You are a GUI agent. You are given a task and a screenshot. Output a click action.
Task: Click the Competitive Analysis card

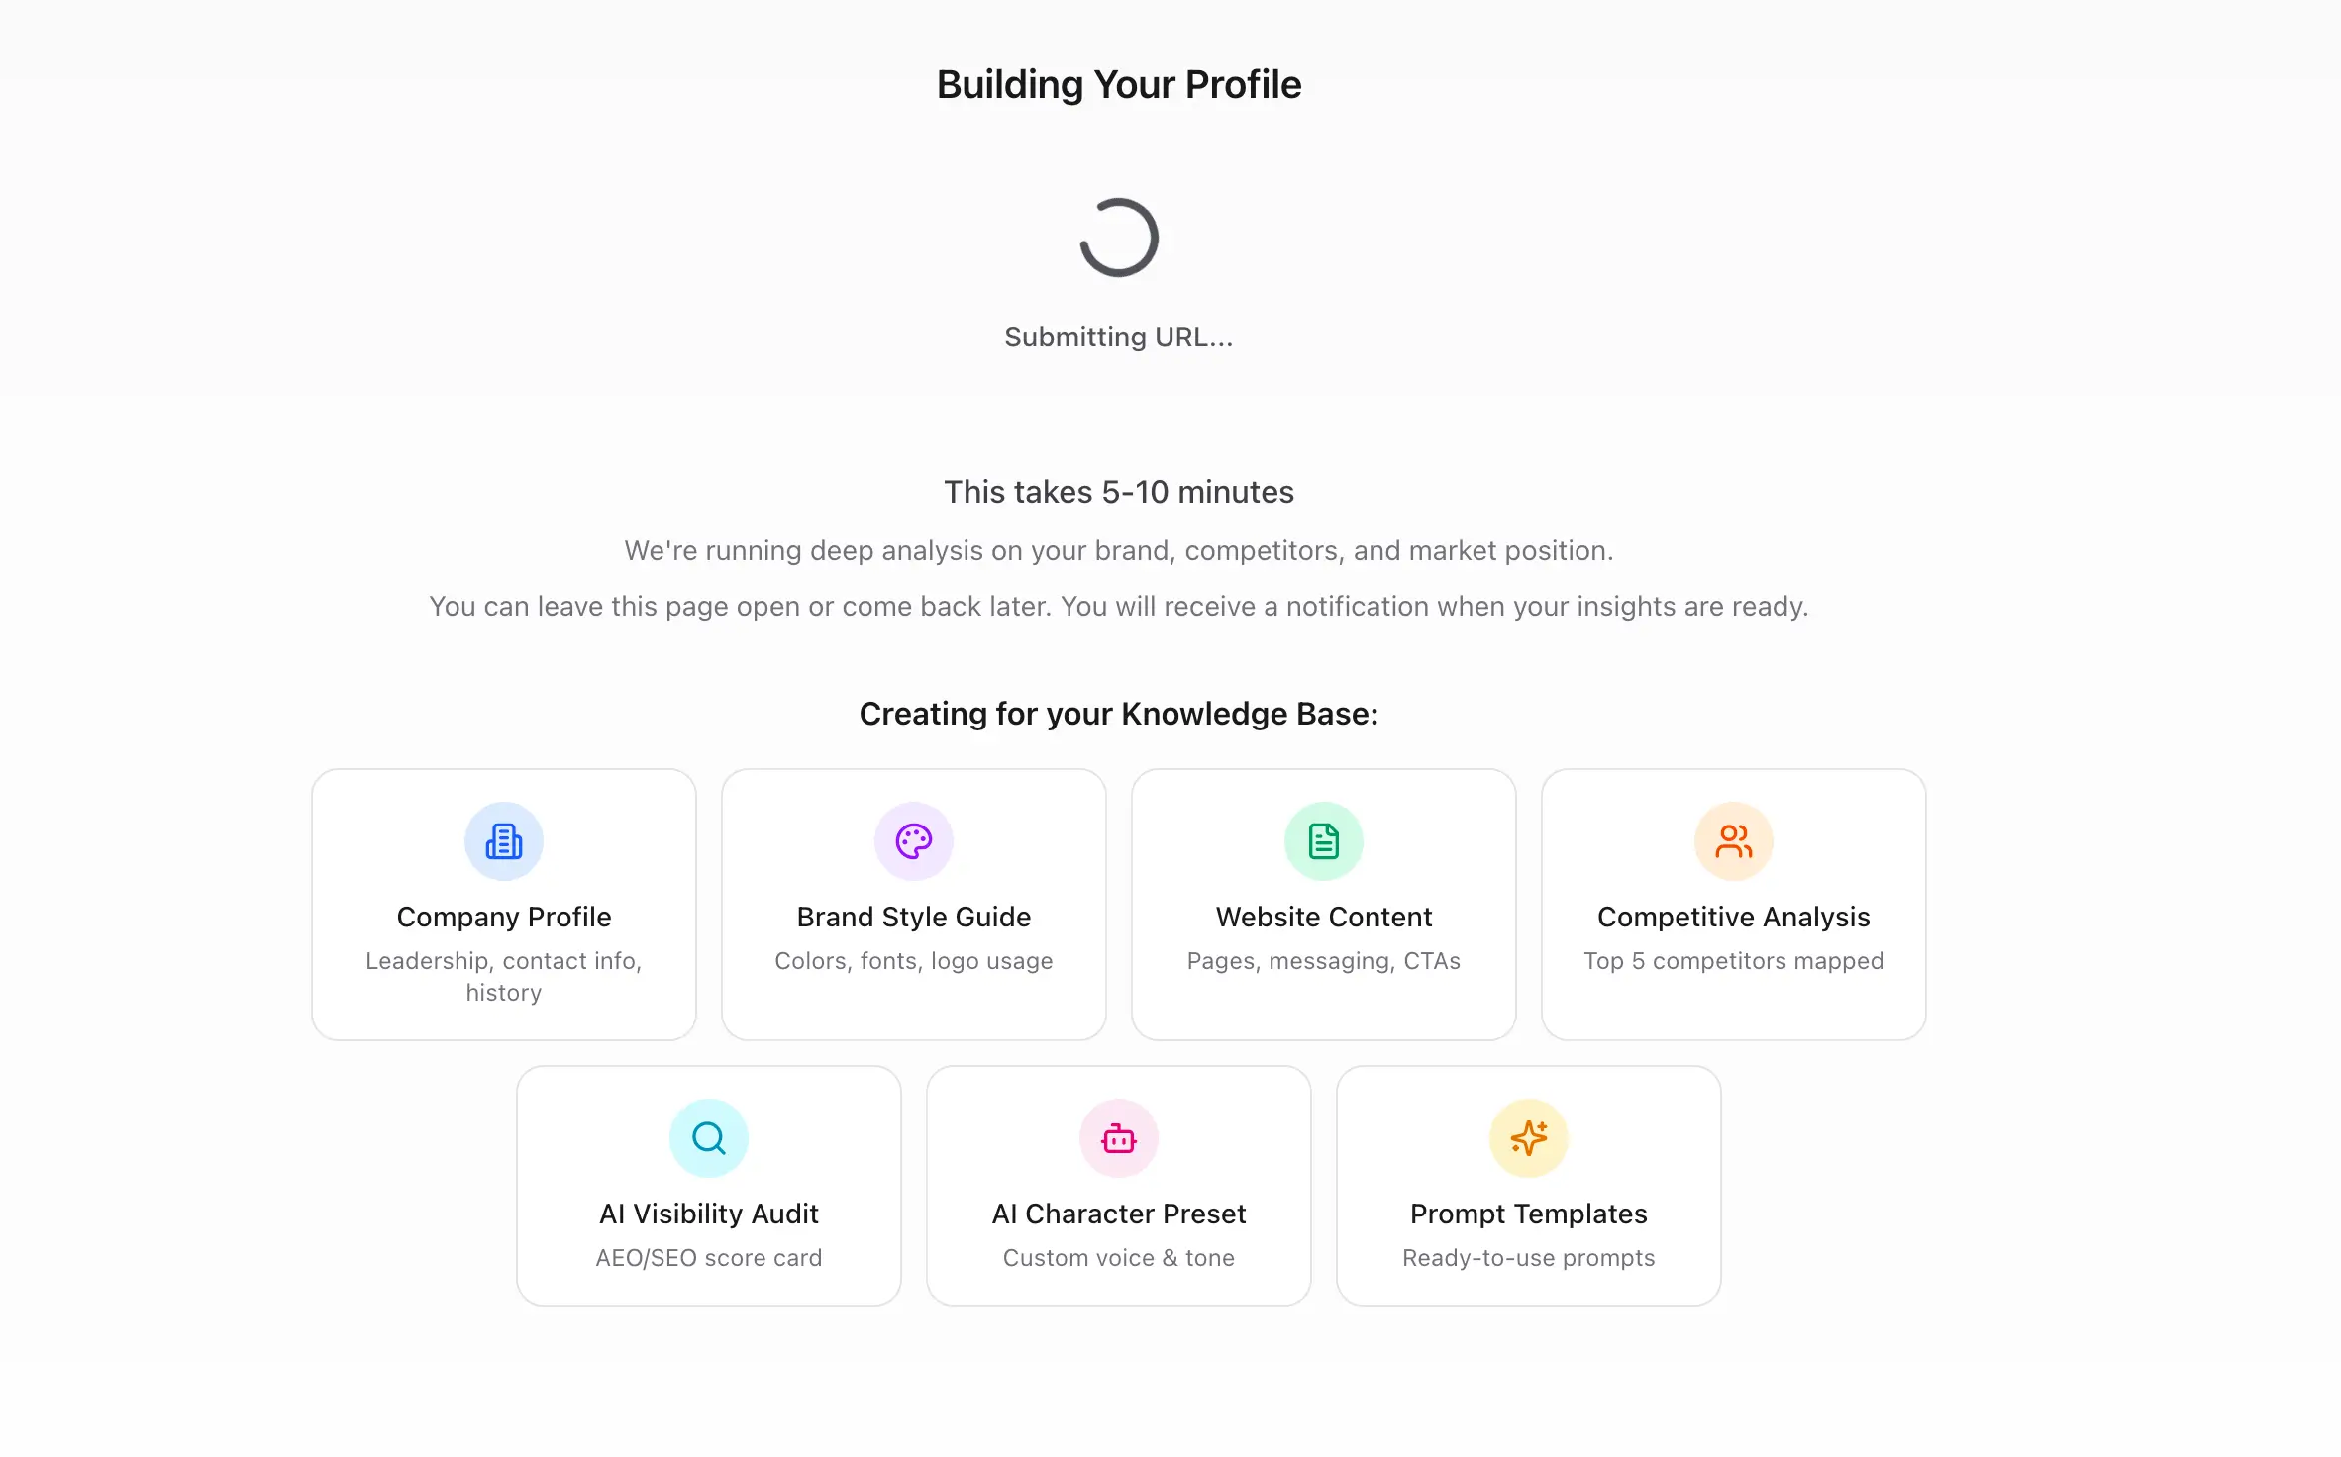(1732, 904)
